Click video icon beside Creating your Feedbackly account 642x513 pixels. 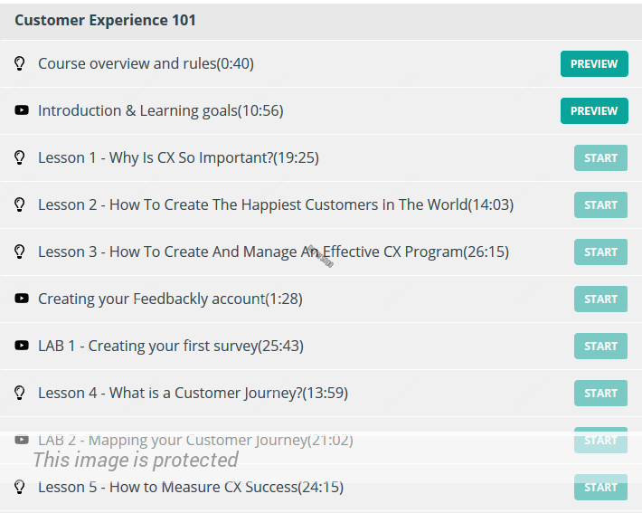click(22, 299)
